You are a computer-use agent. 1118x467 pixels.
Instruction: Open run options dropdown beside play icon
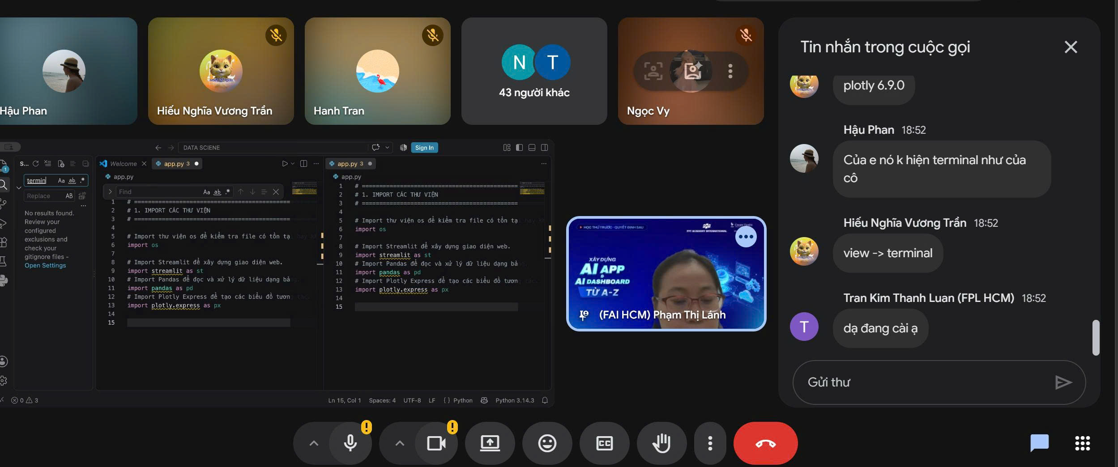pos(293,164)
